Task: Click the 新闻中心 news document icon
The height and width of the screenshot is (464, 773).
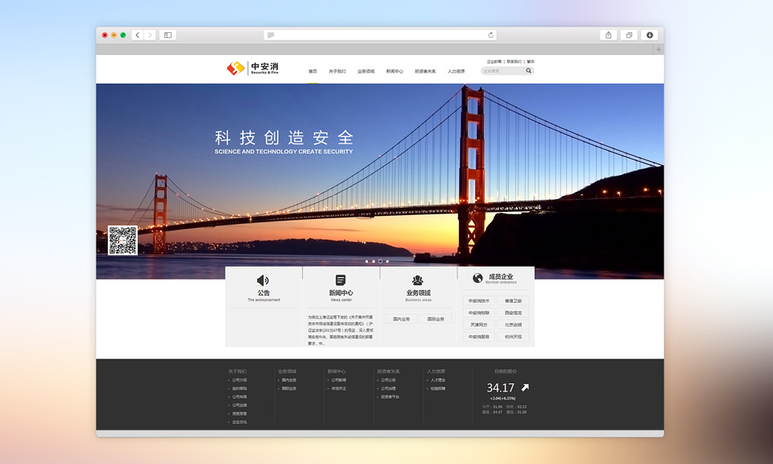Action: coord(341,280)
